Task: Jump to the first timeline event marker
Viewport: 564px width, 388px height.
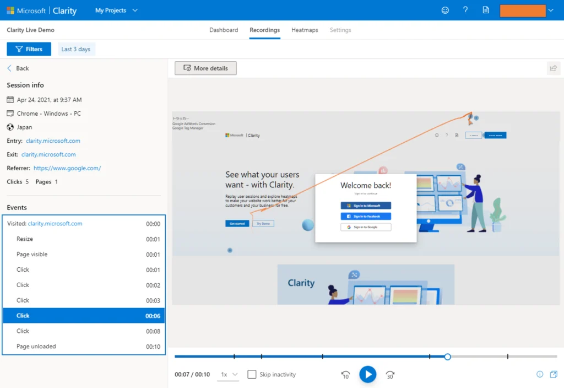Action: tap(234, 357)
